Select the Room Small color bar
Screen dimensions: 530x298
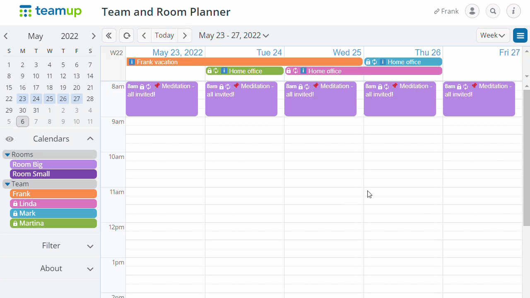[x=53, y=174]
